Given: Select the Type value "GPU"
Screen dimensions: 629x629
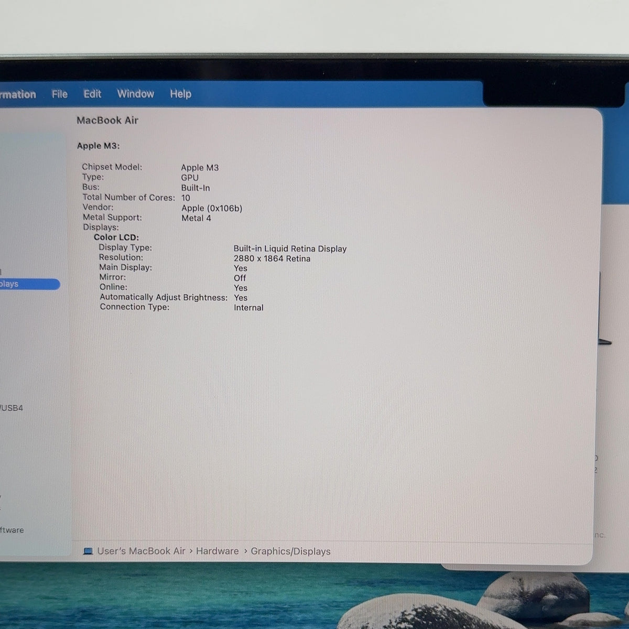Looking at the screenshot, I should tap(190, 178).
